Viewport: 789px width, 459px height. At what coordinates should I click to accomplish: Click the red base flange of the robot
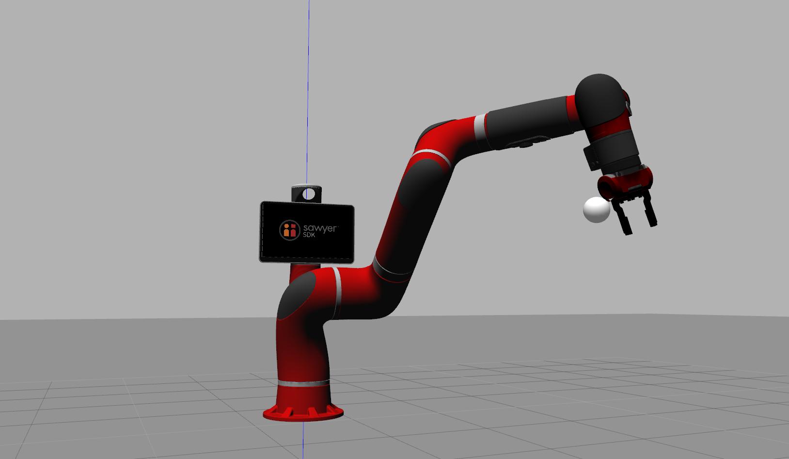click(303, 412)
